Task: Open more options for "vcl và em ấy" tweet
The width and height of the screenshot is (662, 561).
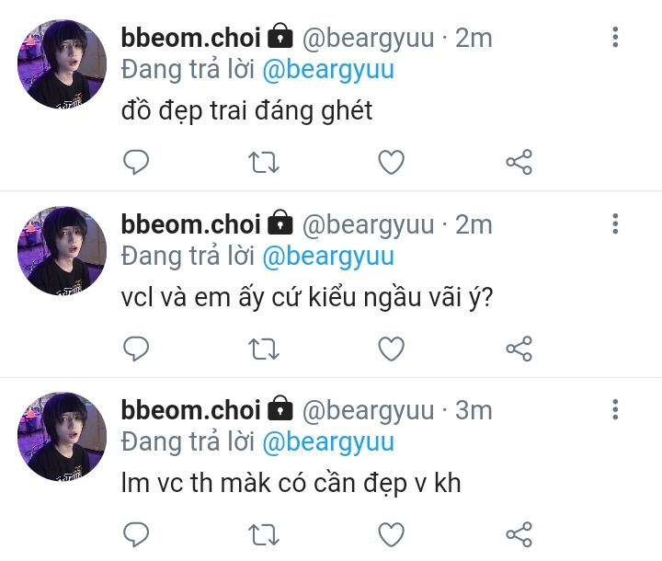Action: 615,223
